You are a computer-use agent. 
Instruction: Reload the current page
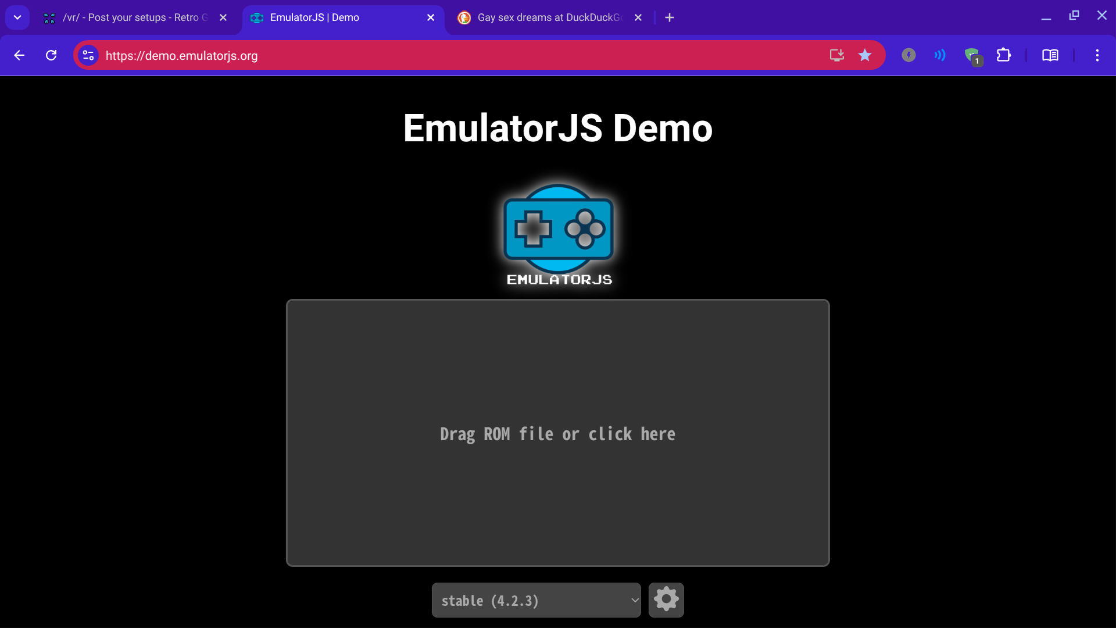pos(51,55)
